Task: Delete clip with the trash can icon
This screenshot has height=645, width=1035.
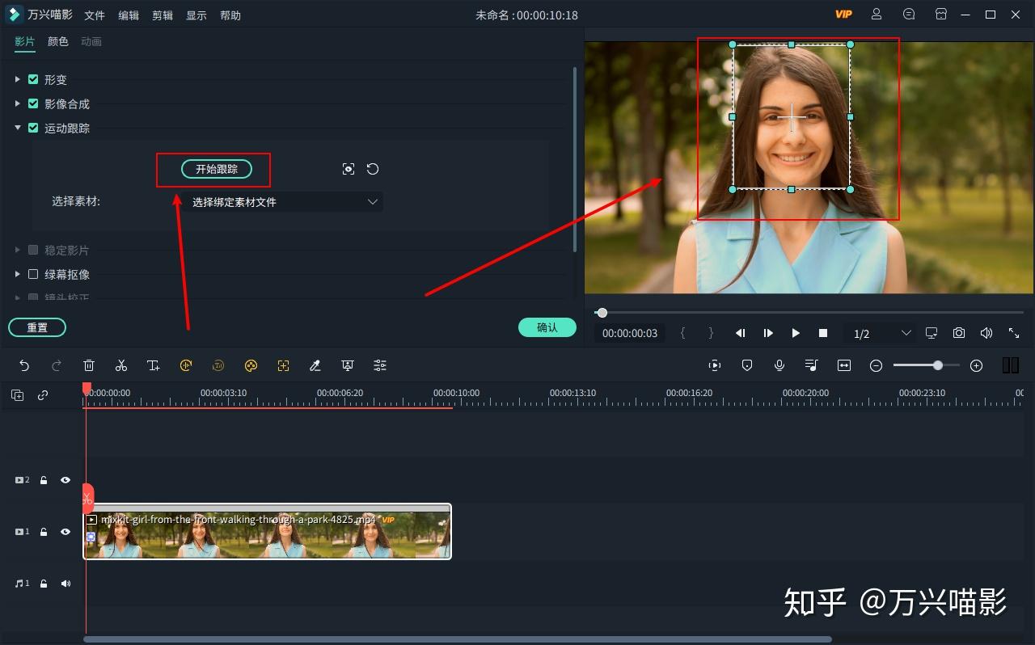Action: (89, 365)
